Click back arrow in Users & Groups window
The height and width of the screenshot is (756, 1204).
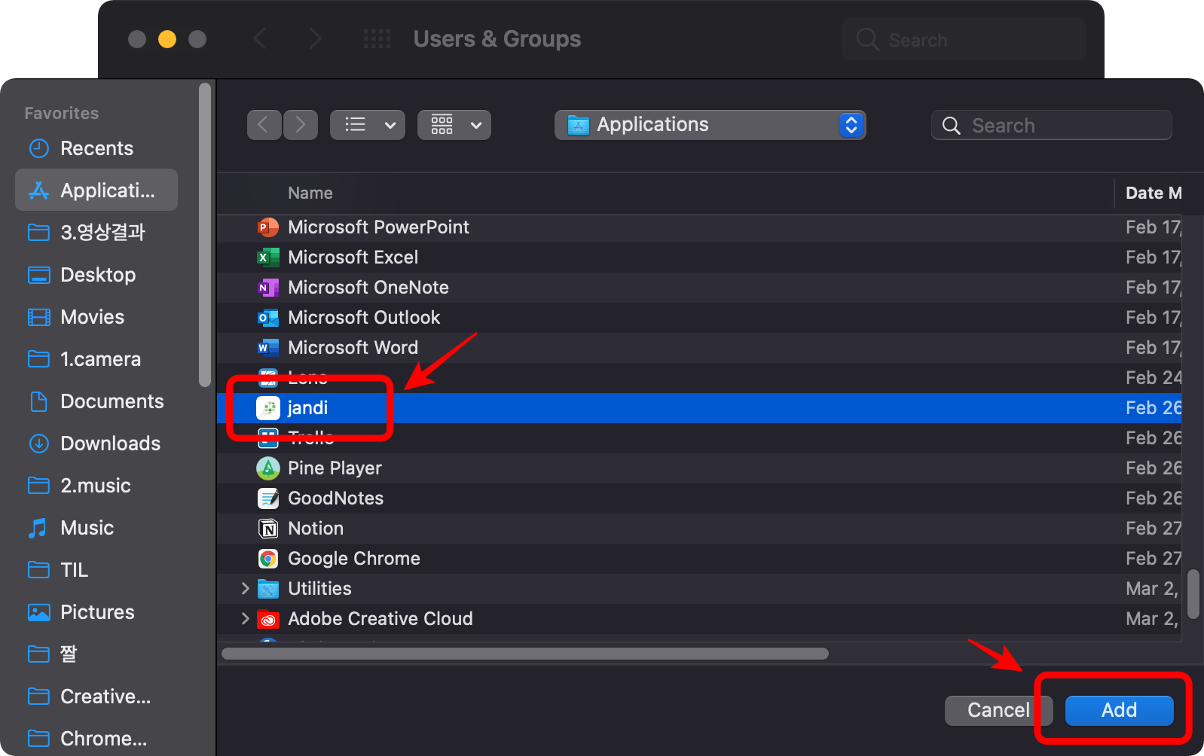pos(260,39)
